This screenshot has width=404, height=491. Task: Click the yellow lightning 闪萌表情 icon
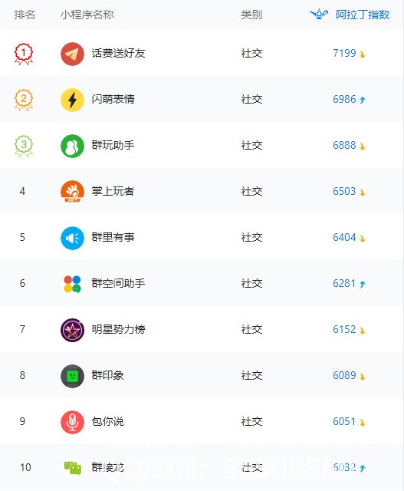pos(72,100)
